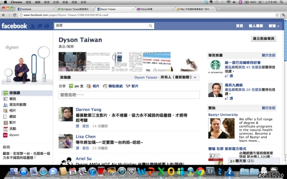Open 活動 in the left sidebar
This screenshot has height=179, width=287.
point(13,129)
